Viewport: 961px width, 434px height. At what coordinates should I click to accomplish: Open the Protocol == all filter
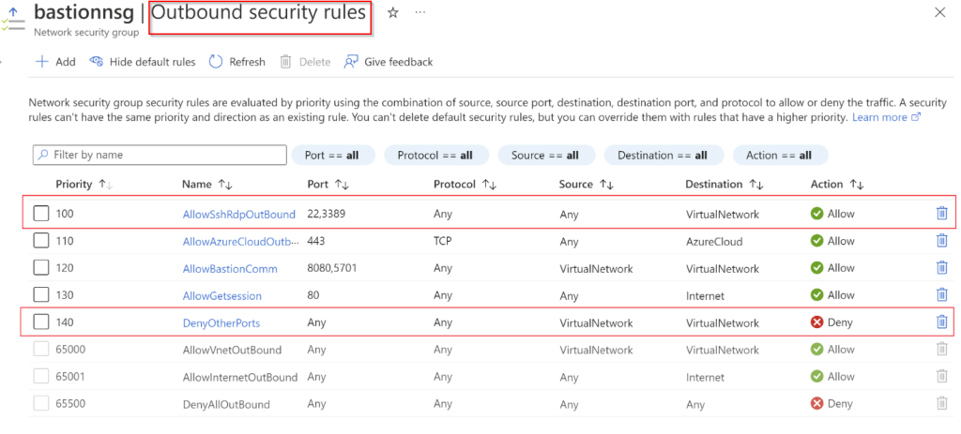click(x=435, y=155)
